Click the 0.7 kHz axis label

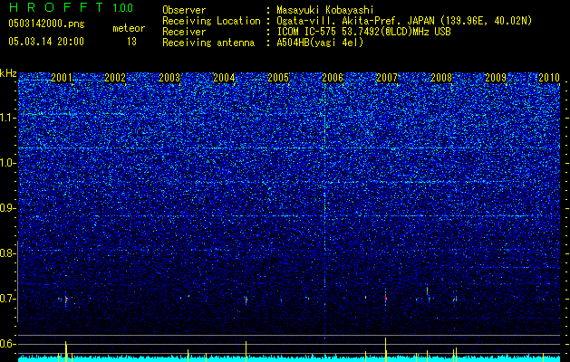tap(8, 299)
